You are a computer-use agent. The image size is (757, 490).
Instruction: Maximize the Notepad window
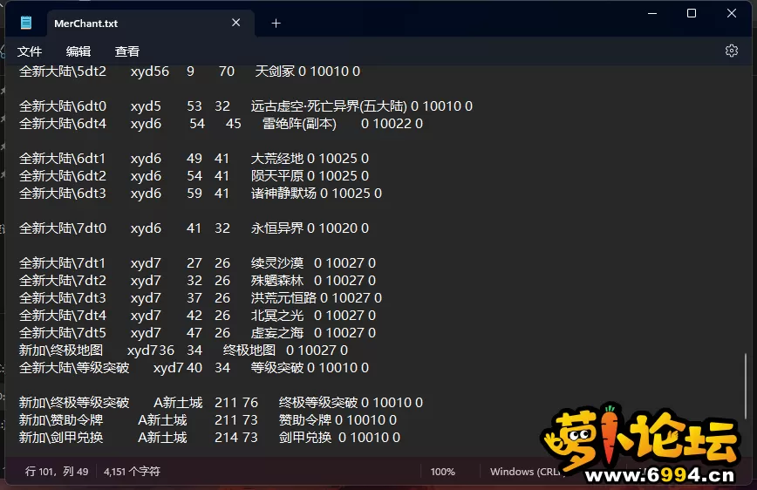click(691, 13)
